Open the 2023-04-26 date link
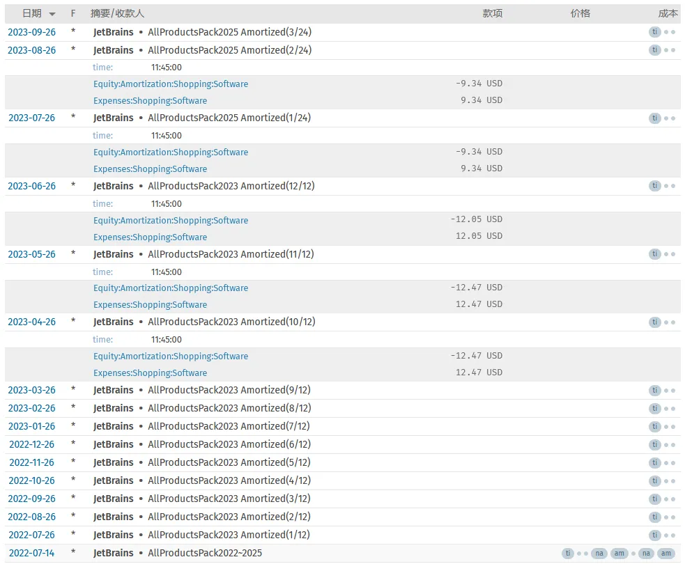The width and height of the screenshot is (685, 564). [32, 322]
